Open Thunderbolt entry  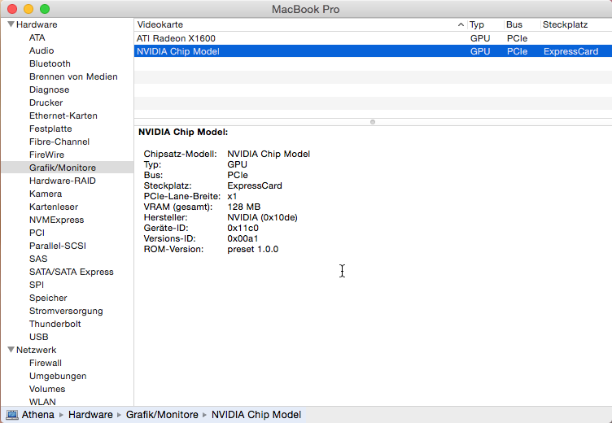point(55,324)
